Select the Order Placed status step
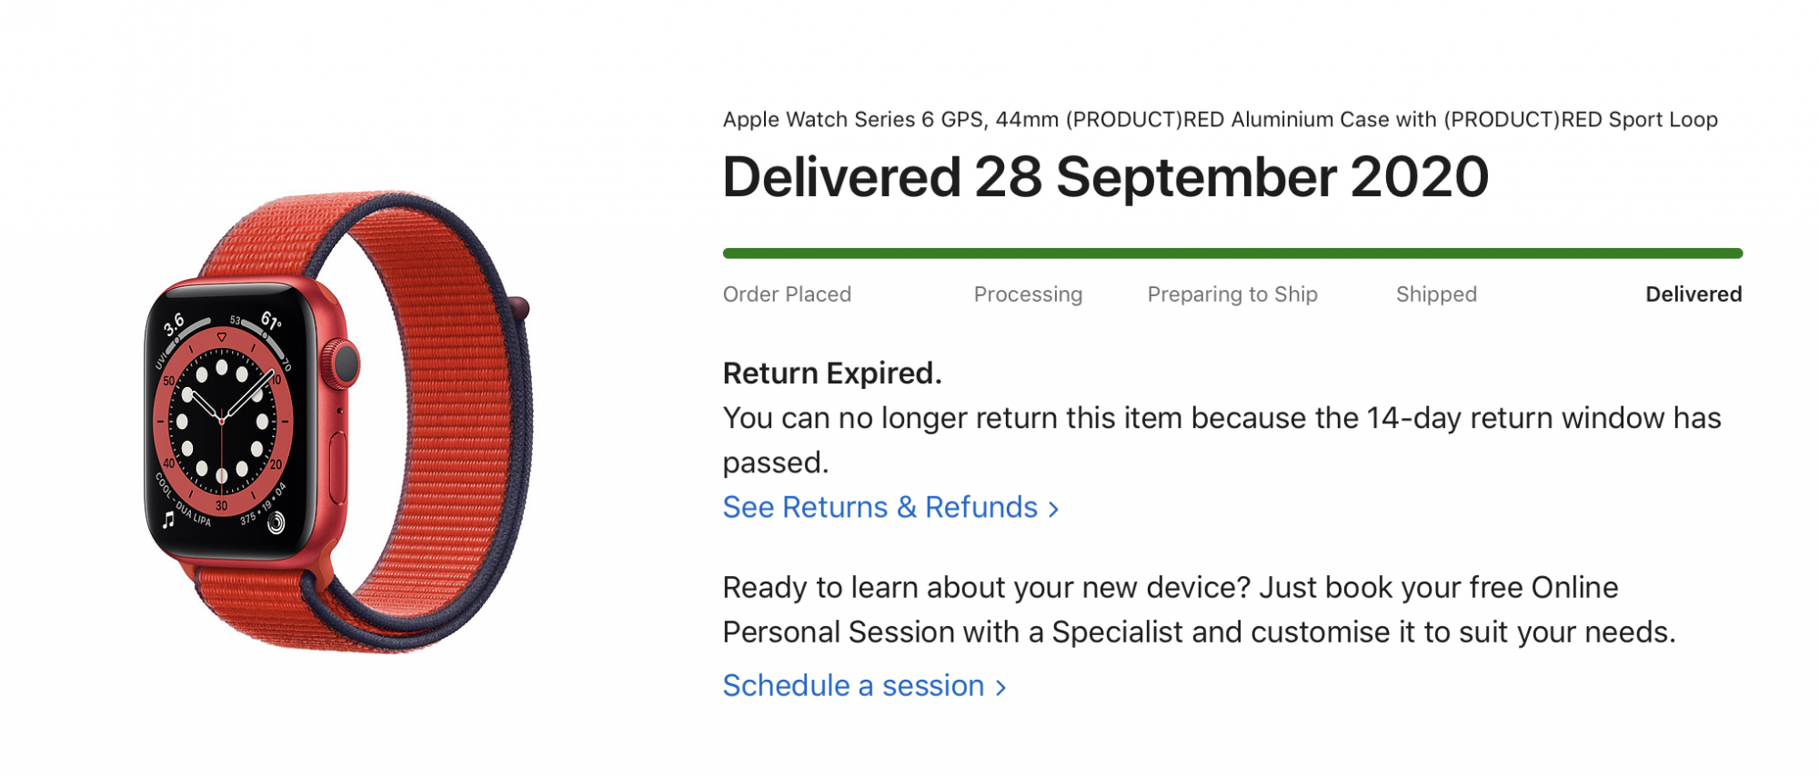 tap(787, 294)
